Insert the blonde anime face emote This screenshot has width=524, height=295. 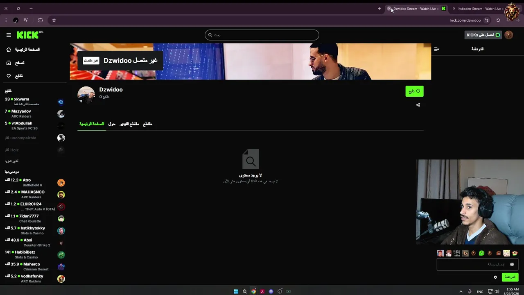point(506,253)
